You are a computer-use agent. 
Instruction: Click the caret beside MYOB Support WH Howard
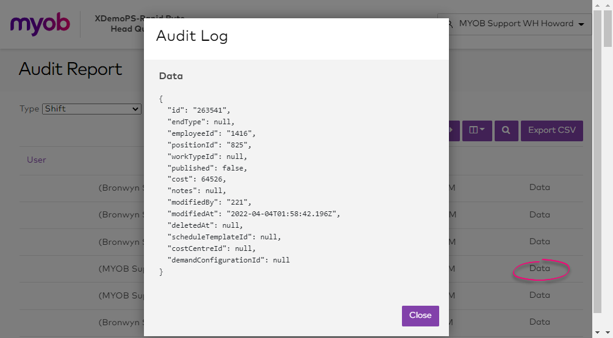581,24
